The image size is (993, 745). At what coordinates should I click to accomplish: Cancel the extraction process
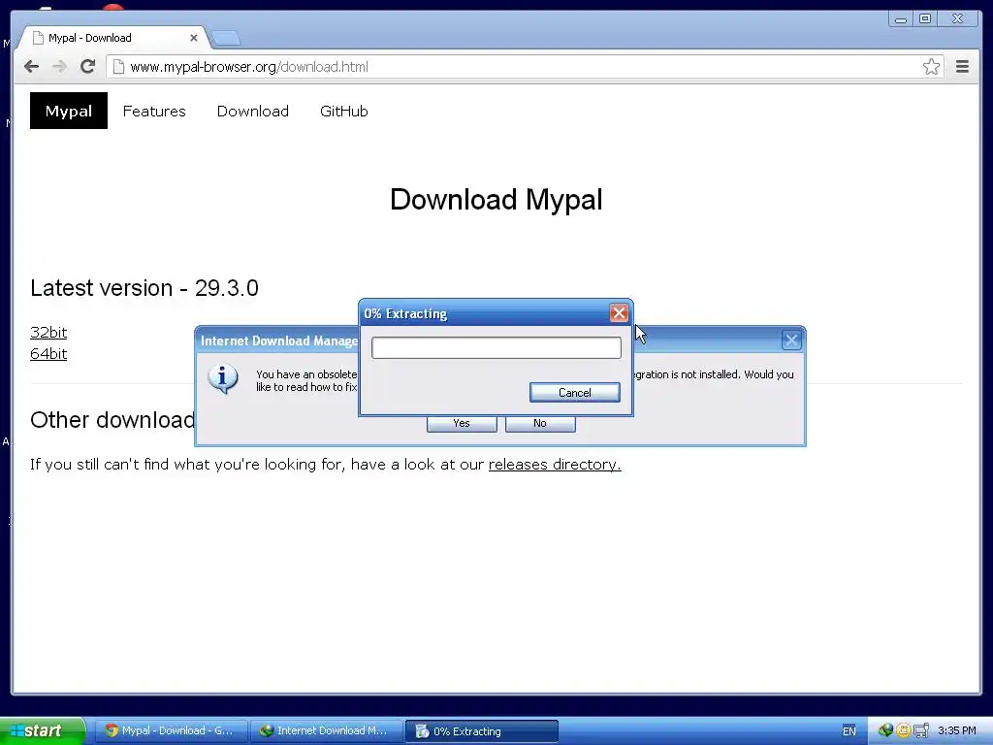574,393
